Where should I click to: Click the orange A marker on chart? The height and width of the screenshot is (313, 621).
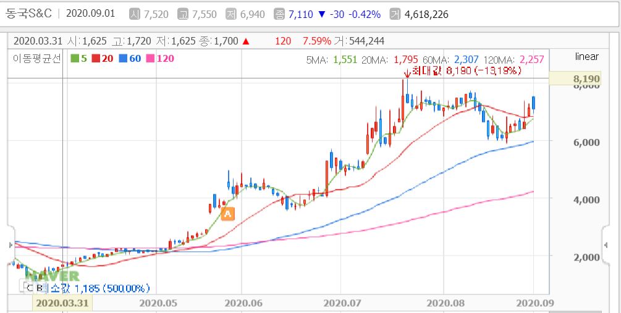(x=228, y=214)
